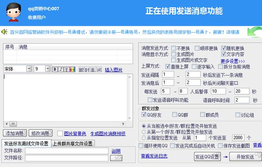Click the speaker sound icon

coord(4,31)
